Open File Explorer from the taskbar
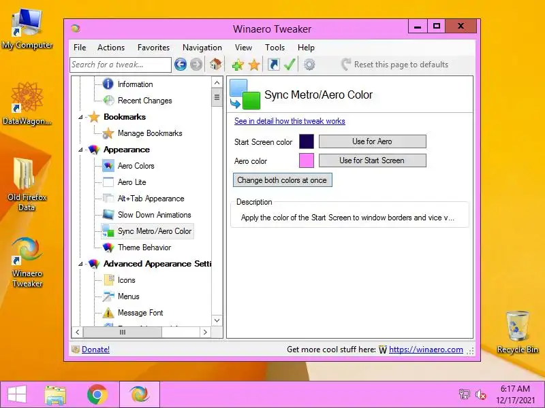This screenshot has width=545, height=408. (55, 395)
